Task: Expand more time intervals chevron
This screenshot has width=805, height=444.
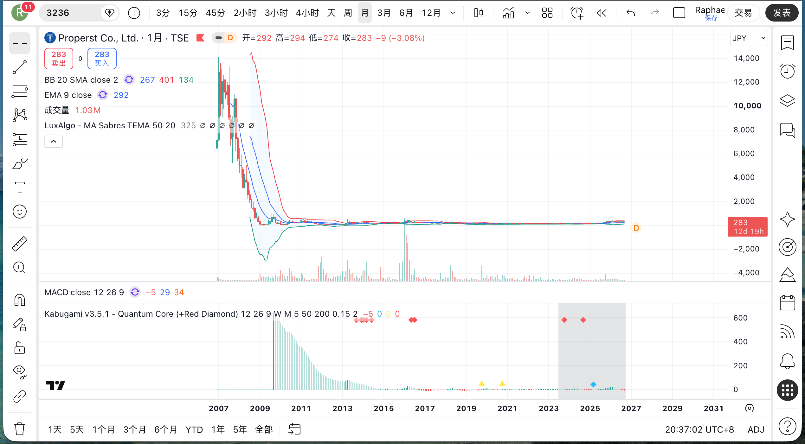Action: (453, 13)
